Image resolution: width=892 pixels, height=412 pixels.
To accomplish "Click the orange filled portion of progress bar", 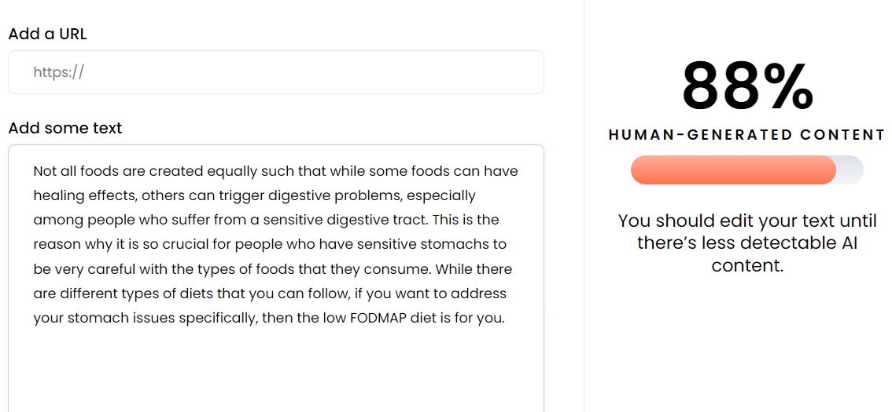I will [733, 170].
